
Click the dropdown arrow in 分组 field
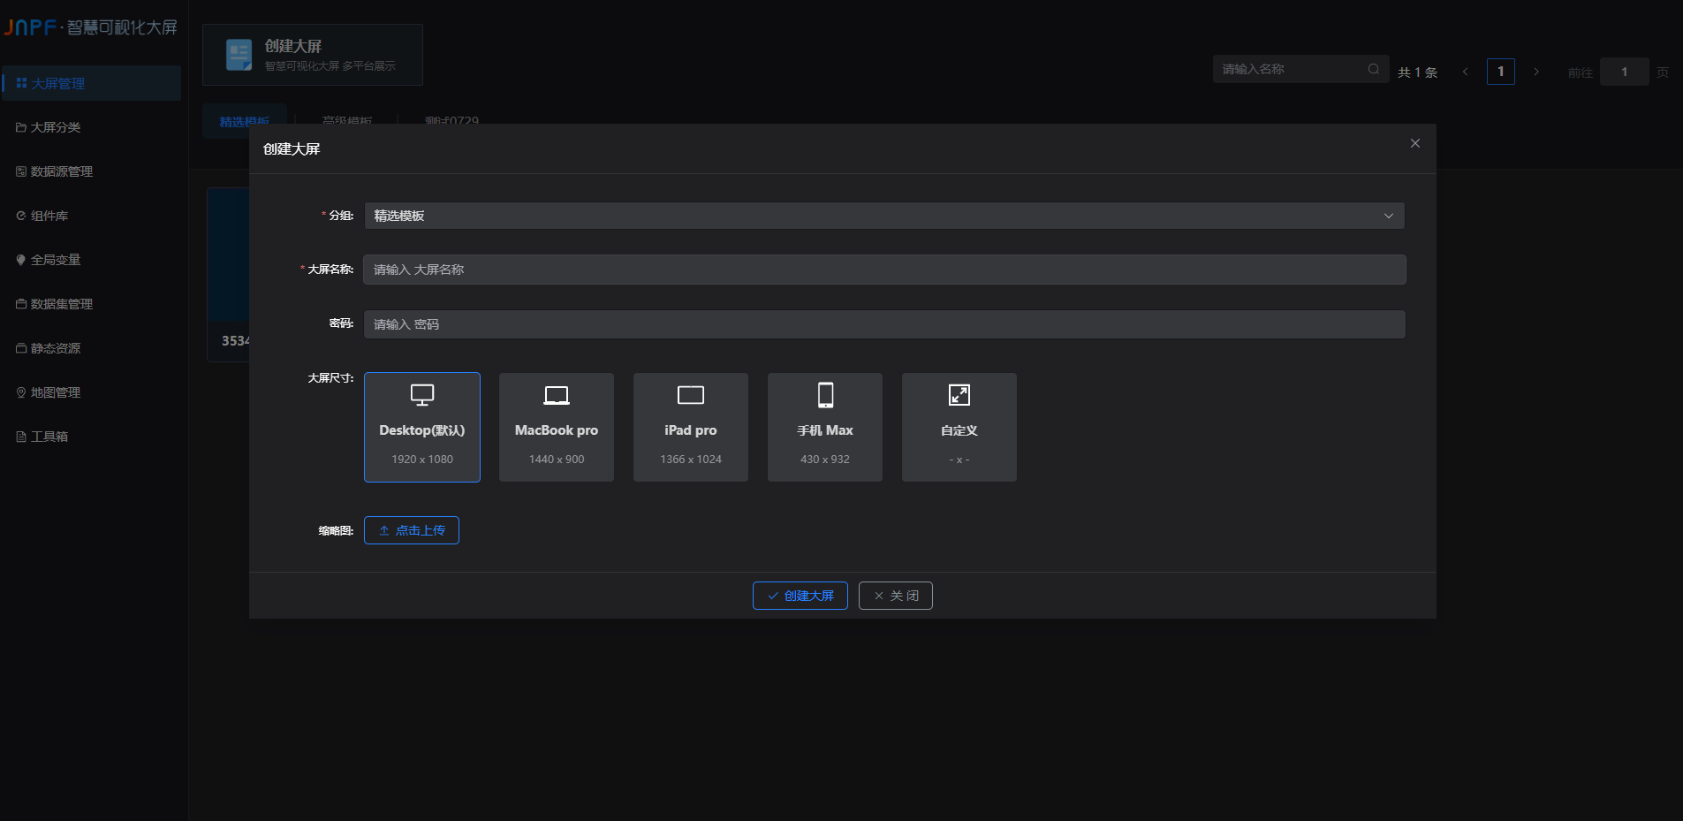pos(1388,216)
